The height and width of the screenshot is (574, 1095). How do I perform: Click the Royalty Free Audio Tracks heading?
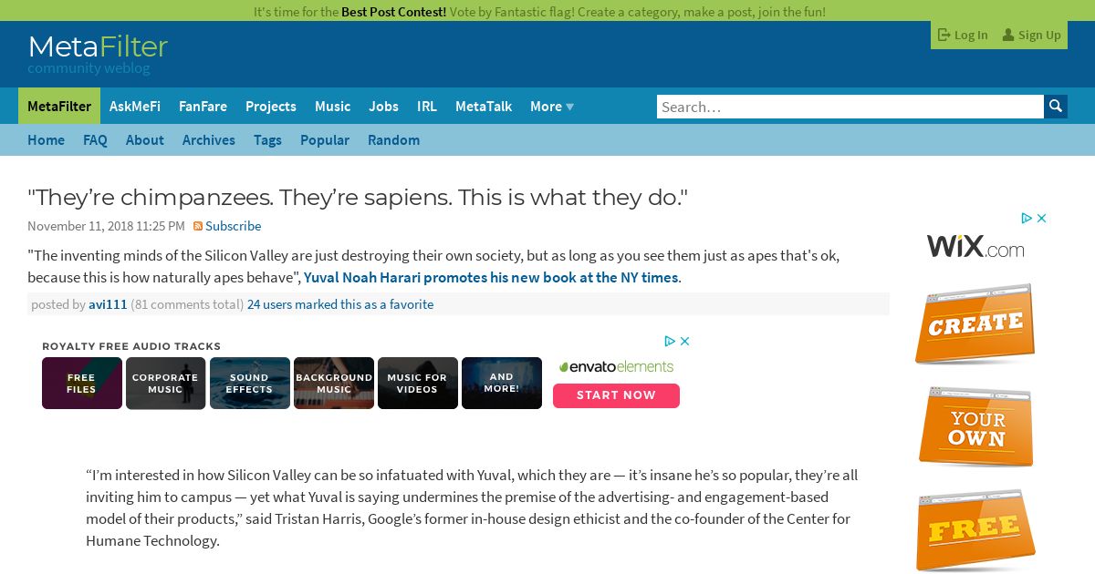coord(131,346)
